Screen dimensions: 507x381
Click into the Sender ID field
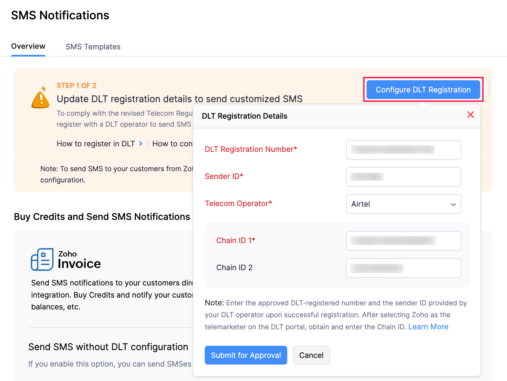(403, 177)
